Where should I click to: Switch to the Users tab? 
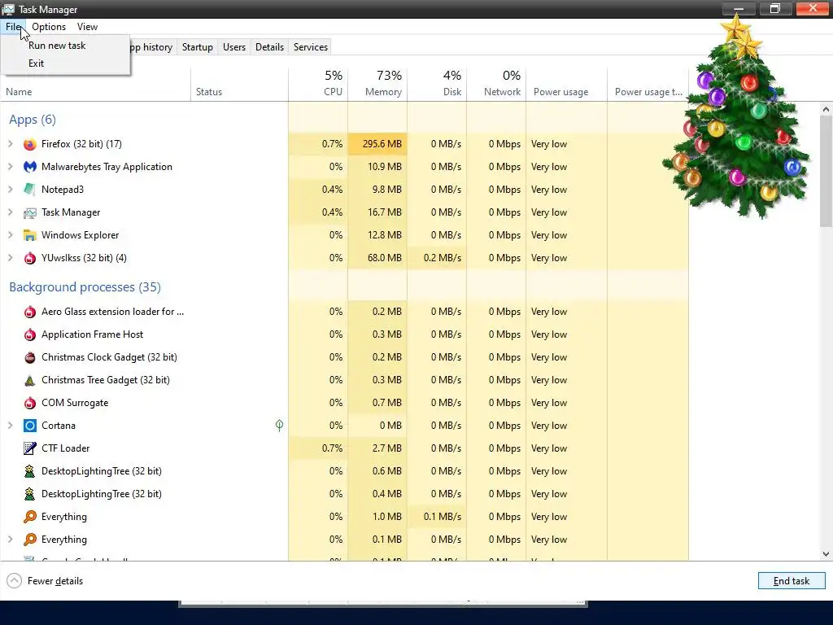[x=234, y=47]
